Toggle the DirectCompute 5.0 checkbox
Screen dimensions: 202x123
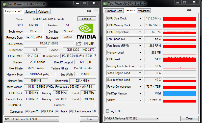71,111
